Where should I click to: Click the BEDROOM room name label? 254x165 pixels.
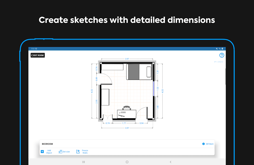click(x=48, y=144)
